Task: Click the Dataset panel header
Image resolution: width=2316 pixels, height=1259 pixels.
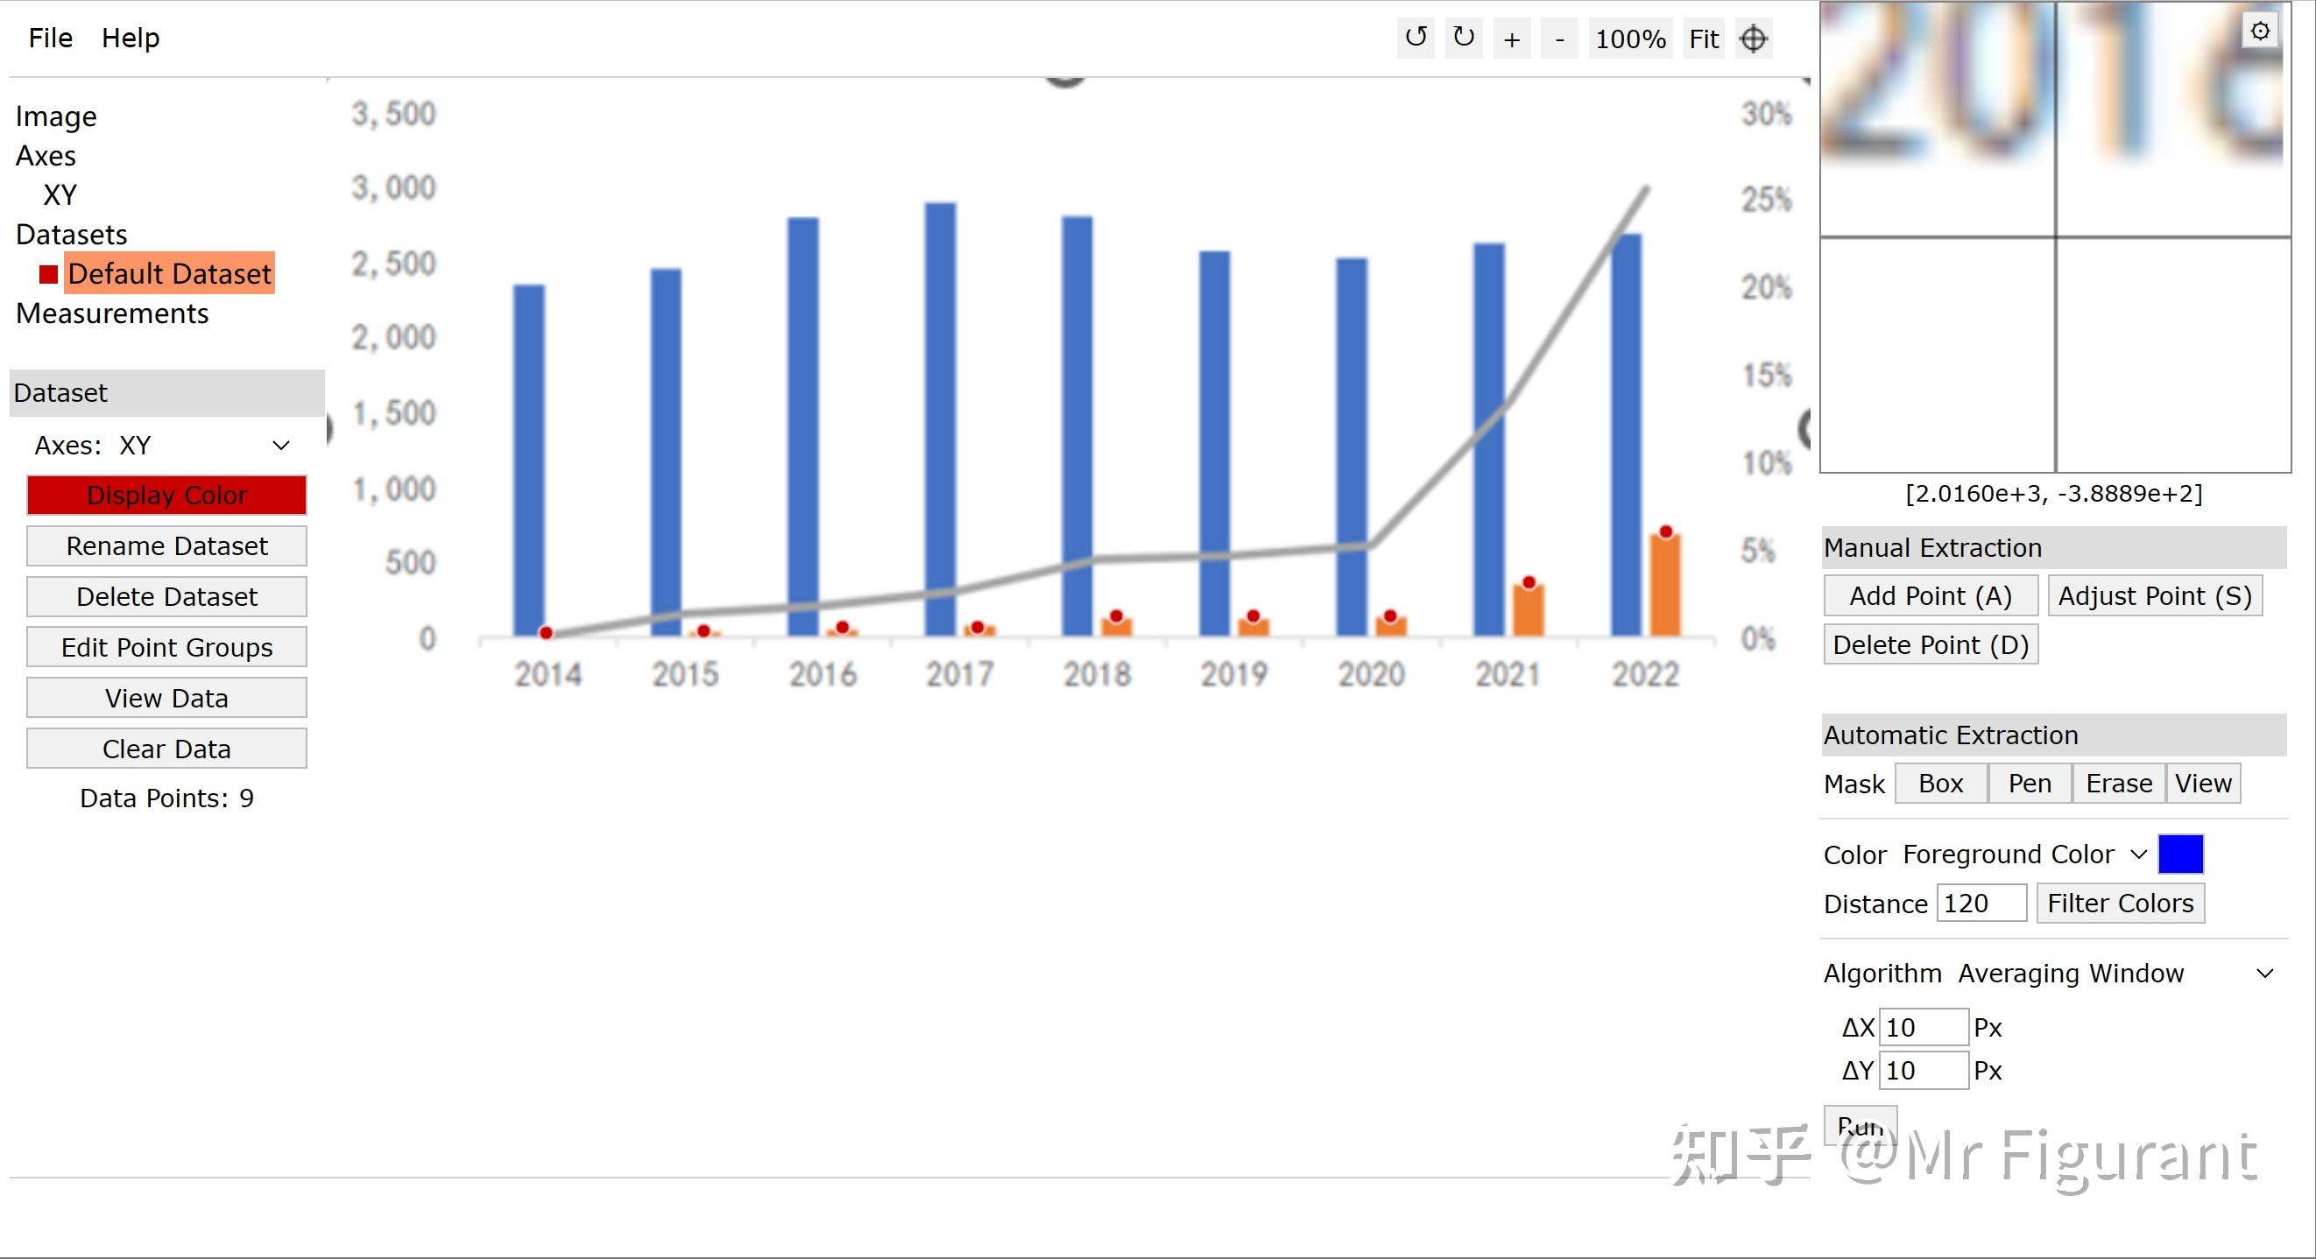Action: (x=167, y=393)
